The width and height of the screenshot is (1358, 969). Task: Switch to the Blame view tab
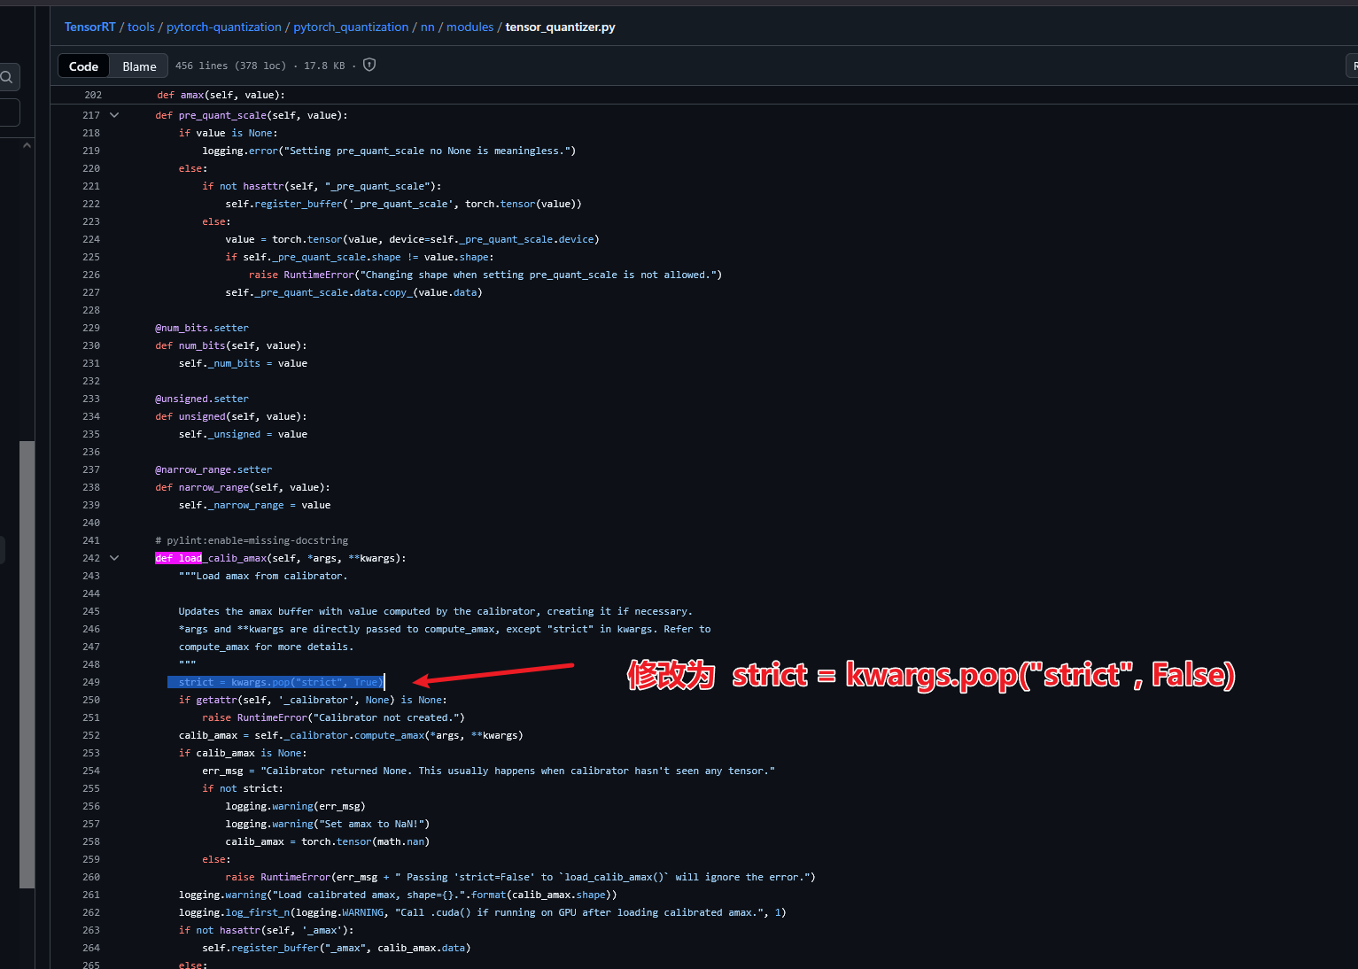tap(139, 66)
